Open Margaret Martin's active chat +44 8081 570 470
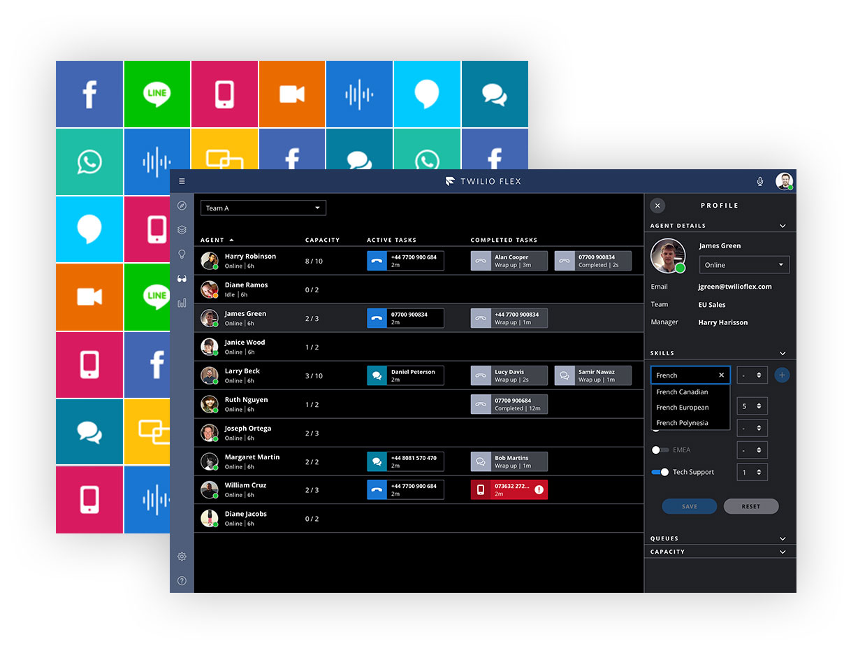This screenshot has width=844, height=653. [405, 461]
